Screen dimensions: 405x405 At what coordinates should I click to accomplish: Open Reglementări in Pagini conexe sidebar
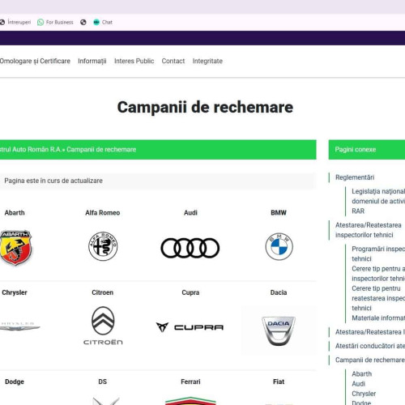click(355, 177)
